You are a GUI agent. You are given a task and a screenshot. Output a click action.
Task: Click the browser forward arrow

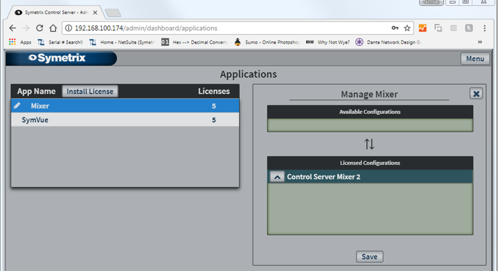pyautogui.click(x=26, y=28)
